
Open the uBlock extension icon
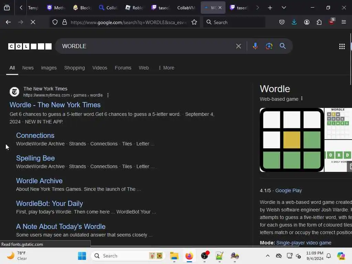(x=331, y=22)
